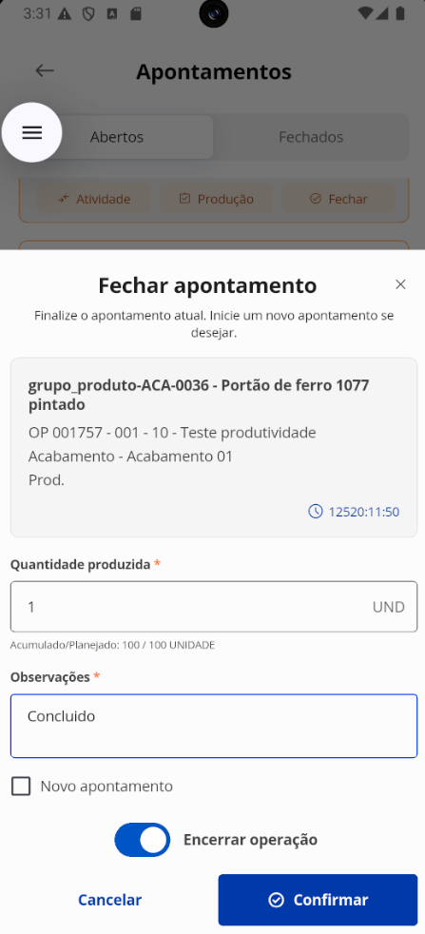The height and width of the screenshot is (934, 425).
Task: Toggle the Encerrar operação switch off
Action: pyautogui.click(x=143, y=840)
